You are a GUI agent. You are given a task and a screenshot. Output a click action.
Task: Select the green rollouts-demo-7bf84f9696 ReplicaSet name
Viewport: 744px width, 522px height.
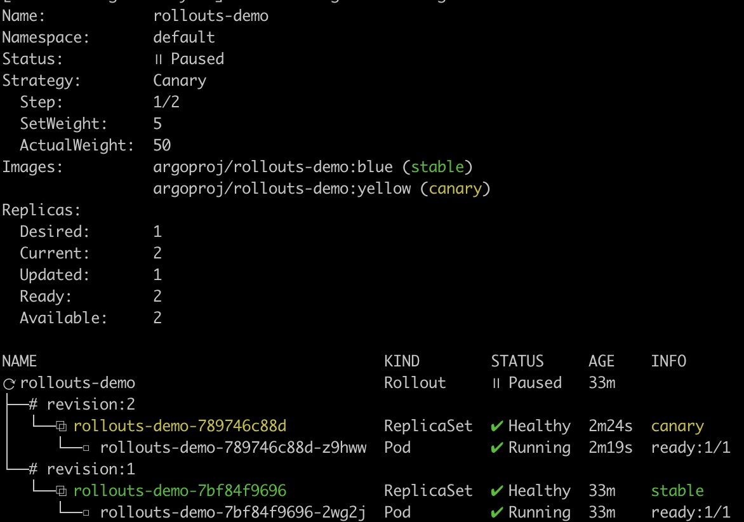(x=180, y=490)
